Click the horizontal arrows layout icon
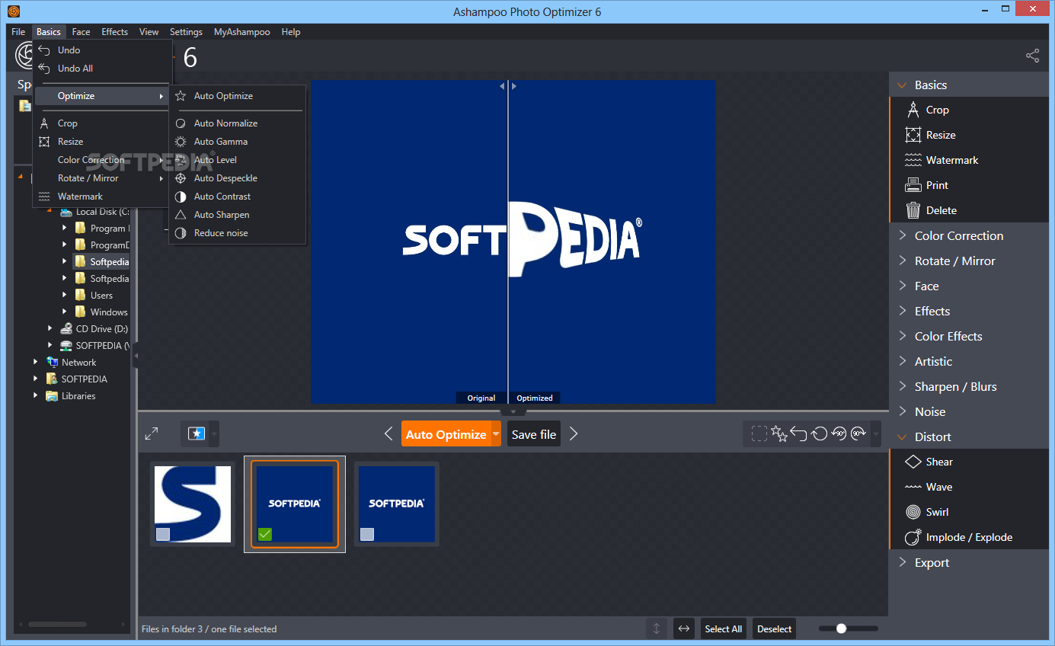 coord(683,628)
